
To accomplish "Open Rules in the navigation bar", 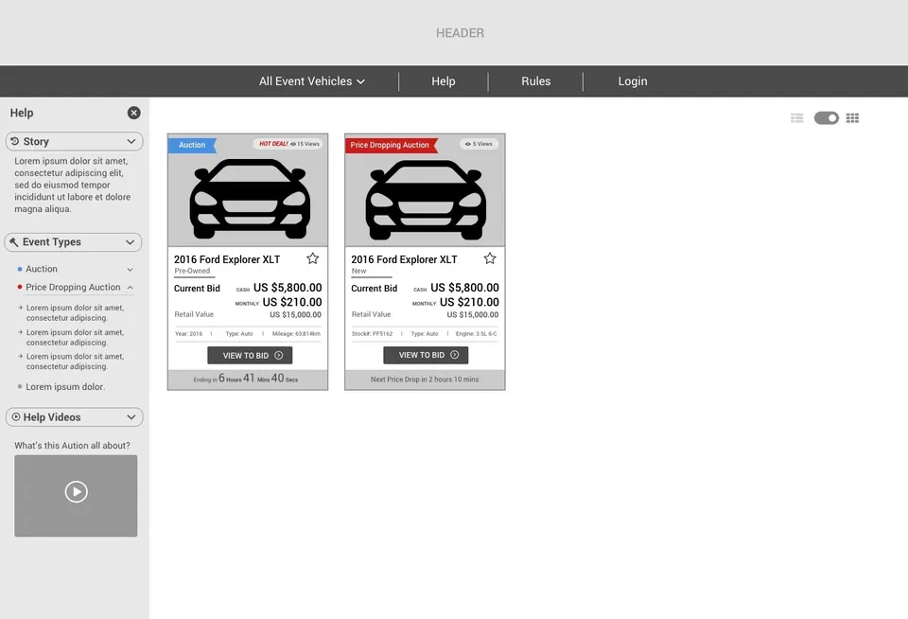I will pyautogui.click(x=535, y=81).
